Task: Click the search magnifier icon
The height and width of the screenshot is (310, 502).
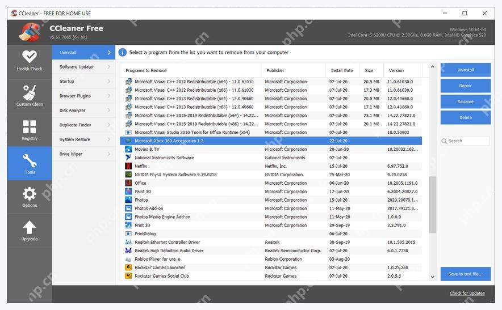Action: tap(444, 141)
